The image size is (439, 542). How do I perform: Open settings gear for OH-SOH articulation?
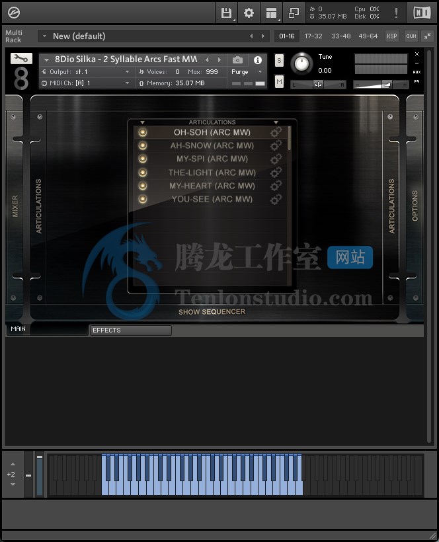point(276,132)
